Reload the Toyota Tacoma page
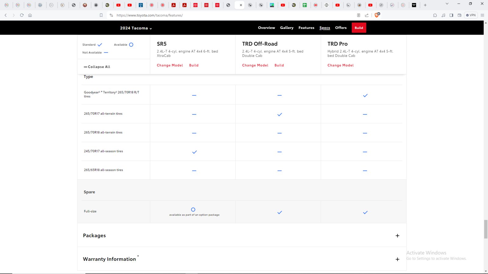 point(22,15)
